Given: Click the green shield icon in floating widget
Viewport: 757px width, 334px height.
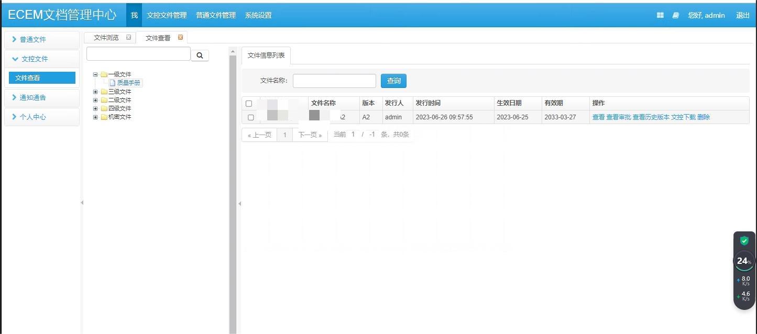Looking at the screenshot, I should point(744,241).
